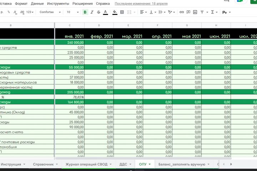Format the cell as percent

[x=9, y=12]
